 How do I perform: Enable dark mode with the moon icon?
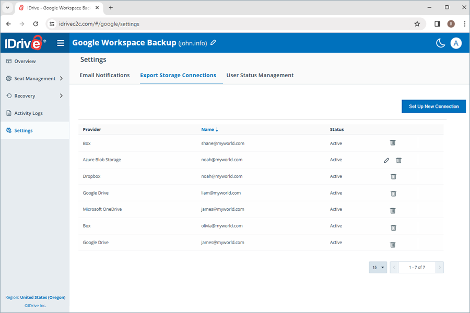pyautogui.click(x=440, y=43)
